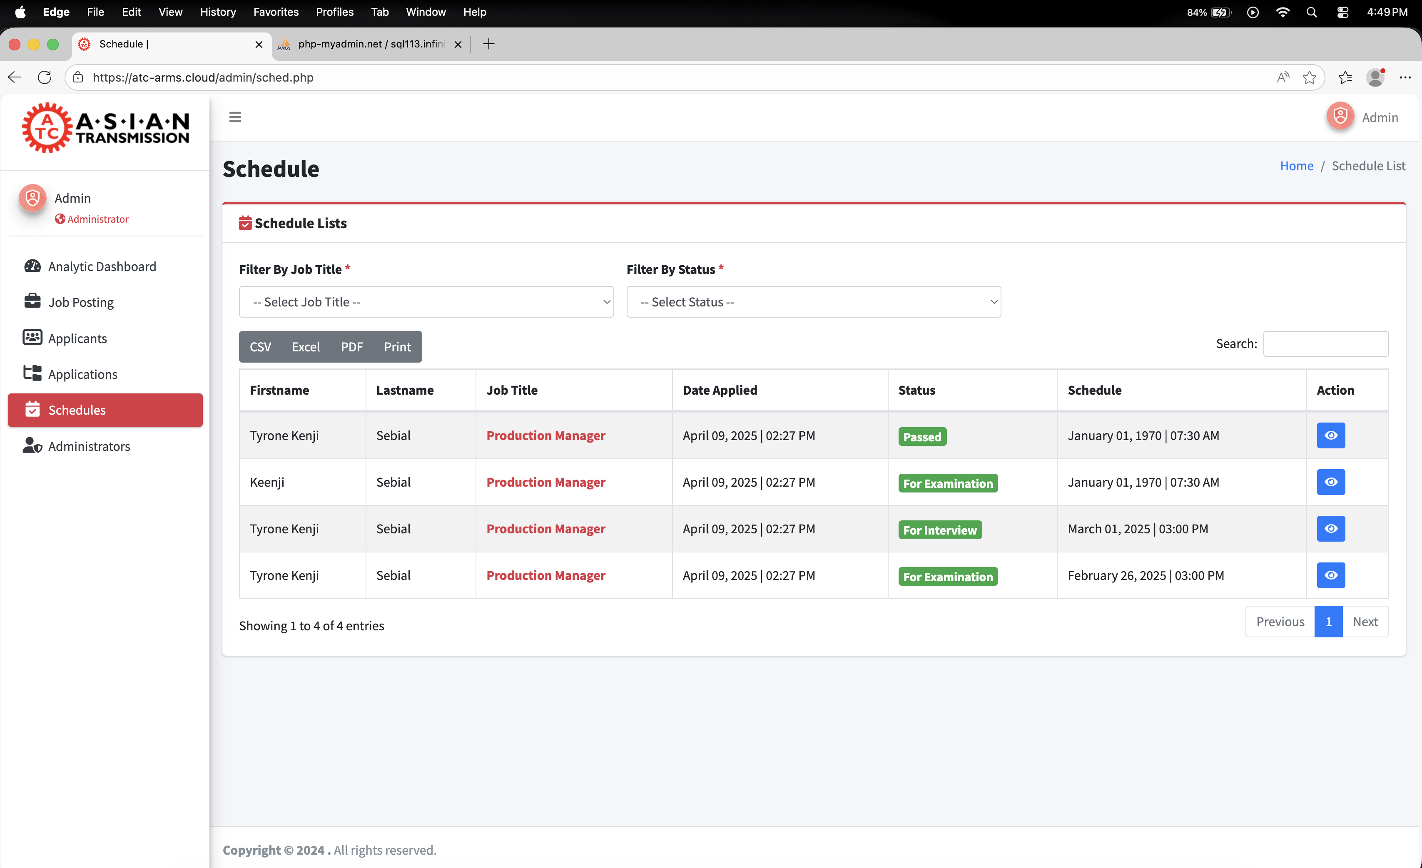The image size is (1422, 868).
Task: Toggle the sidebar hamburger menu icon
Action: 235,117
